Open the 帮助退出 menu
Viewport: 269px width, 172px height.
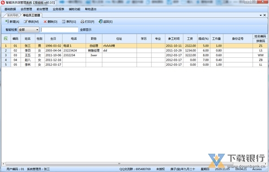(x=91, y=9)
